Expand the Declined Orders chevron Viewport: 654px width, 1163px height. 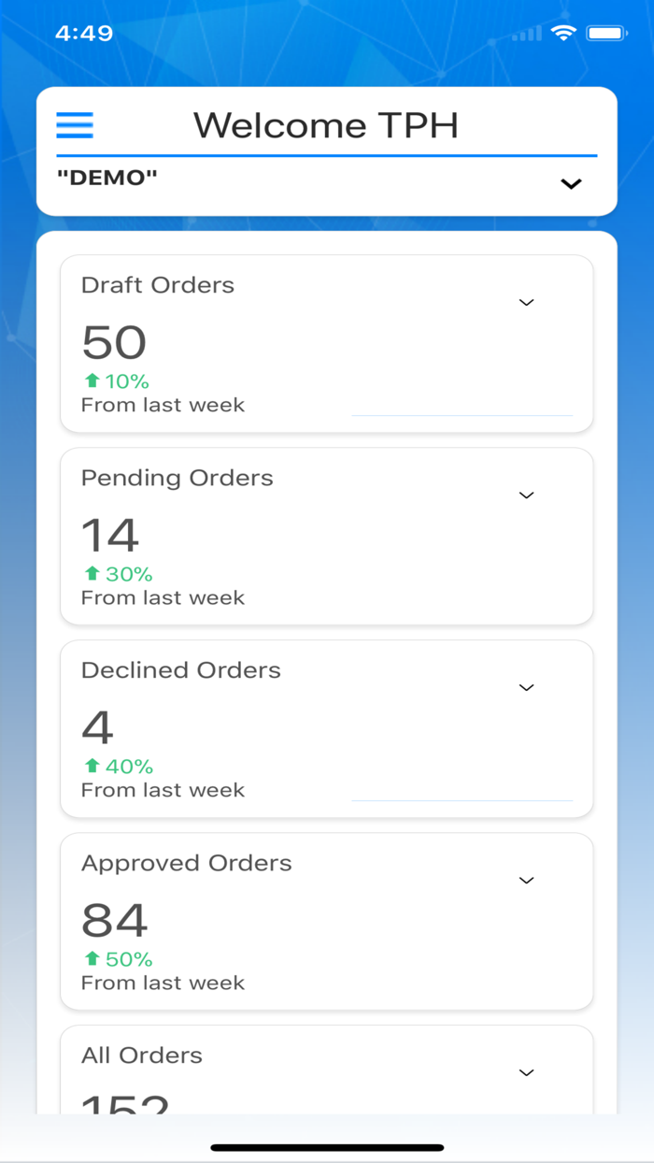526,687
